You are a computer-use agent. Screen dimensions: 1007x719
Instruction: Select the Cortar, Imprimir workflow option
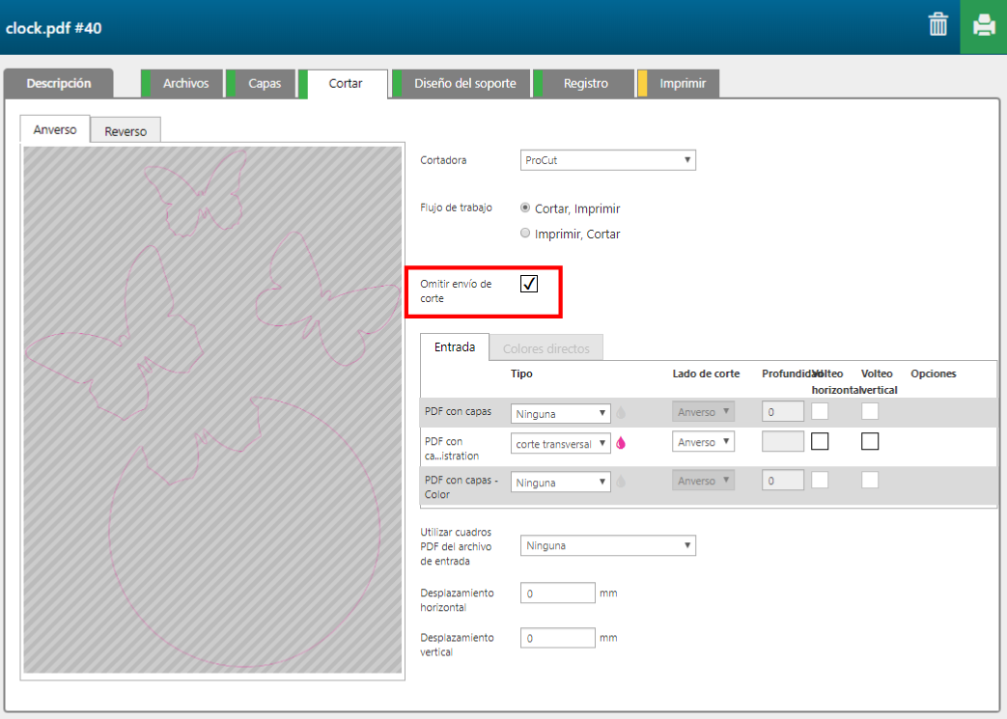point(525,207)
